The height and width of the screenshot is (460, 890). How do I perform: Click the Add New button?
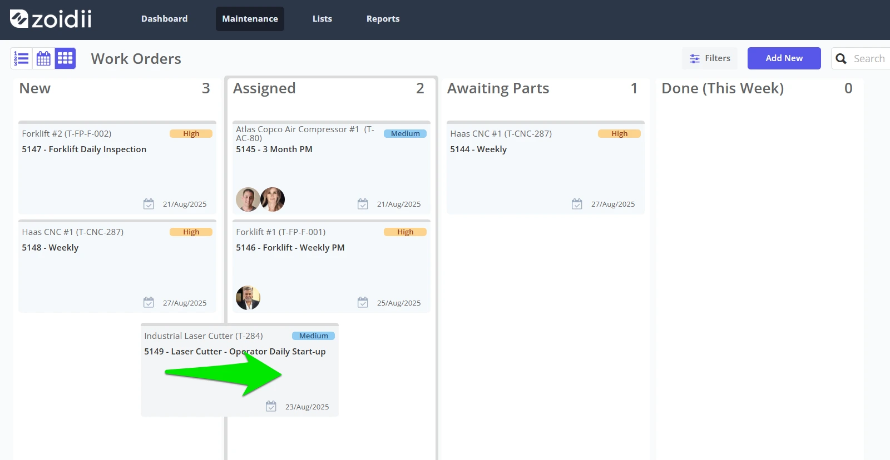coord(784,58)
